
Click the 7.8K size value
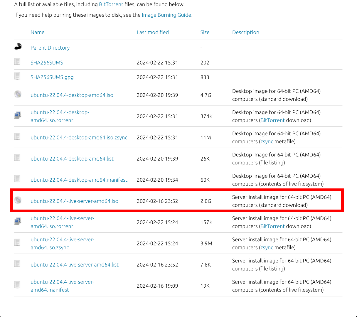206,264
